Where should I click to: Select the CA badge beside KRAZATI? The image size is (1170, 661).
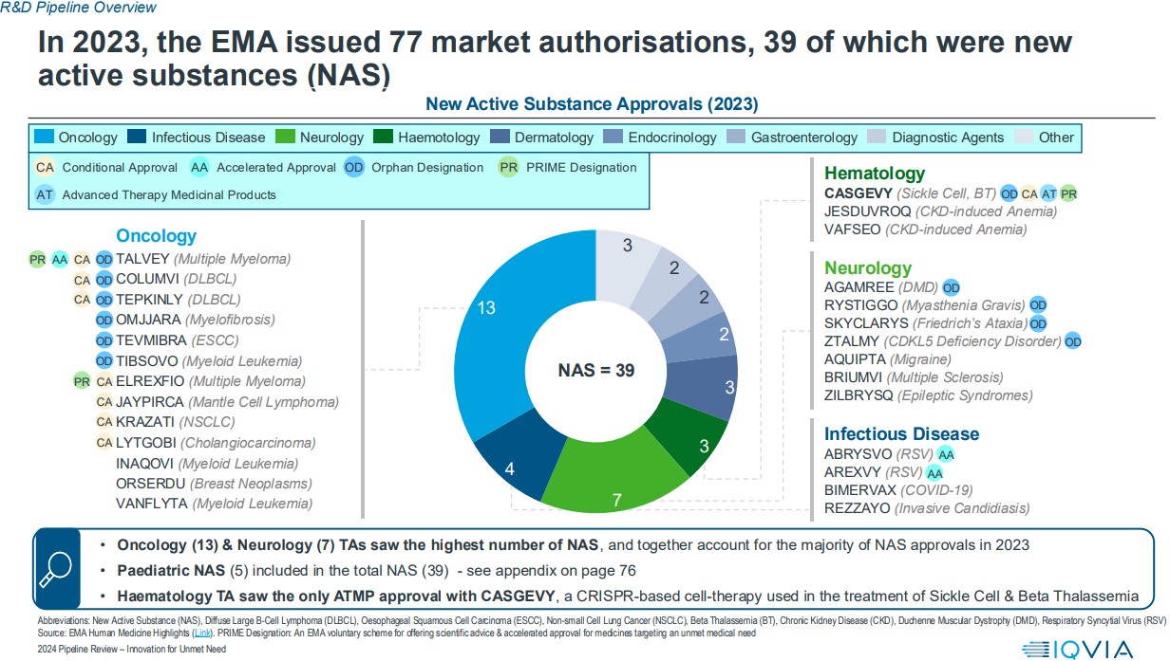(x=104, y=421)
